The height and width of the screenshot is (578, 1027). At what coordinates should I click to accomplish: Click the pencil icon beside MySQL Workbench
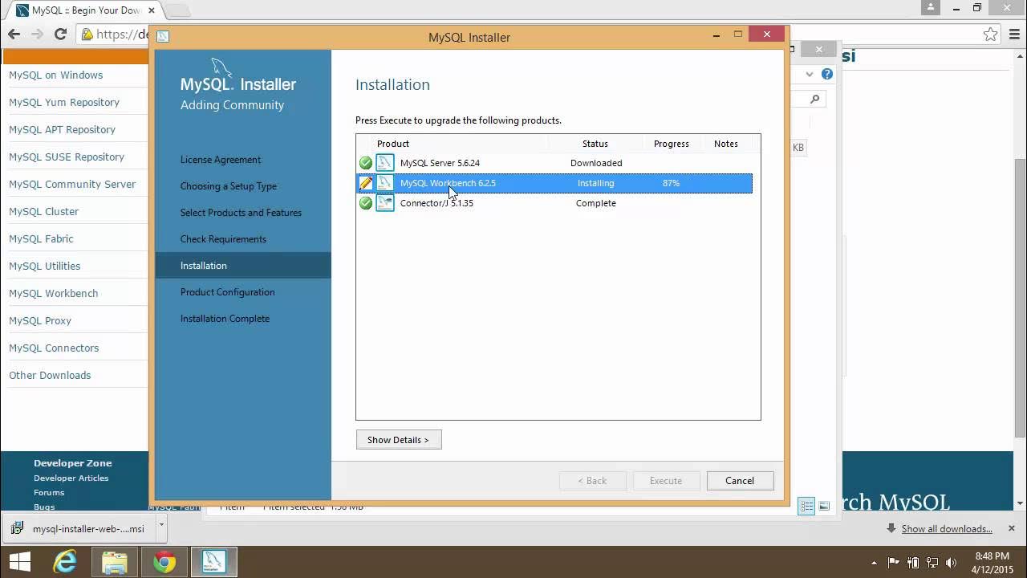[x=366, y=183]
